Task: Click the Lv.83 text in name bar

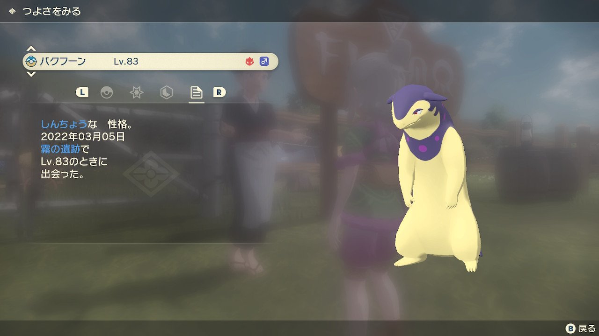Action: tap(126, 61)
